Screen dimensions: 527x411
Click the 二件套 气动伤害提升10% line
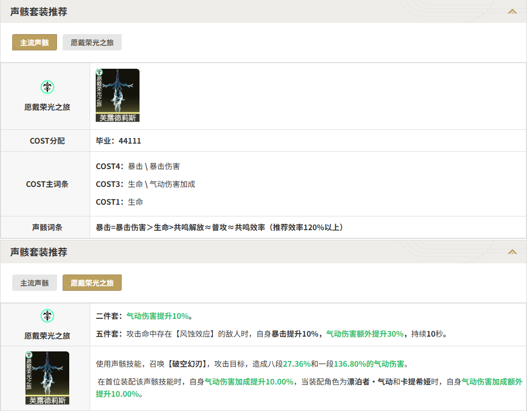point(144,316)
